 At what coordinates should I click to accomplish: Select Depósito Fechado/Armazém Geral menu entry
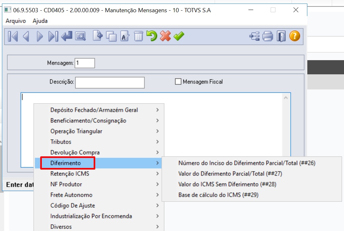point(99,110)
